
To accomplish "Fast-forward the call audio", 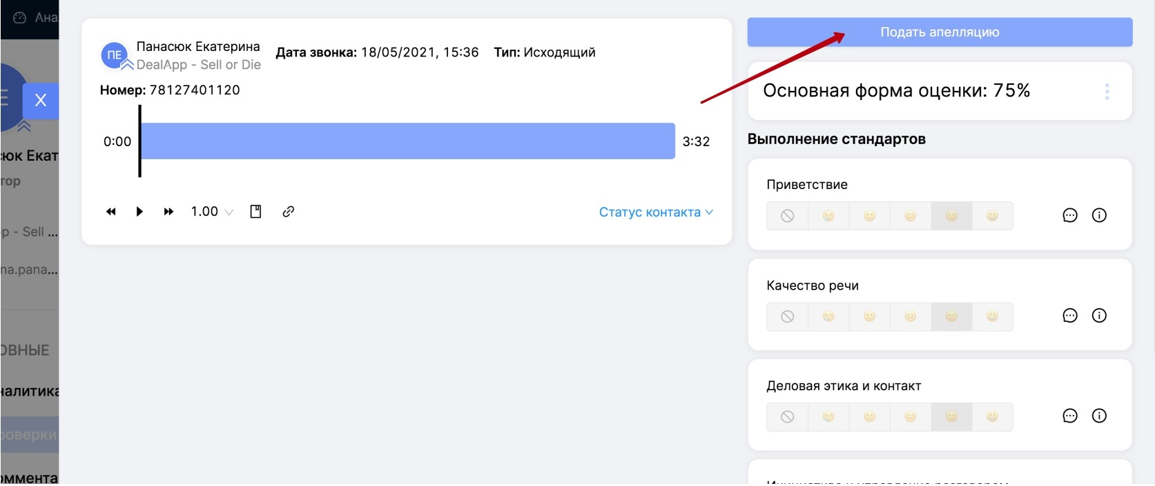I will 168,212.
